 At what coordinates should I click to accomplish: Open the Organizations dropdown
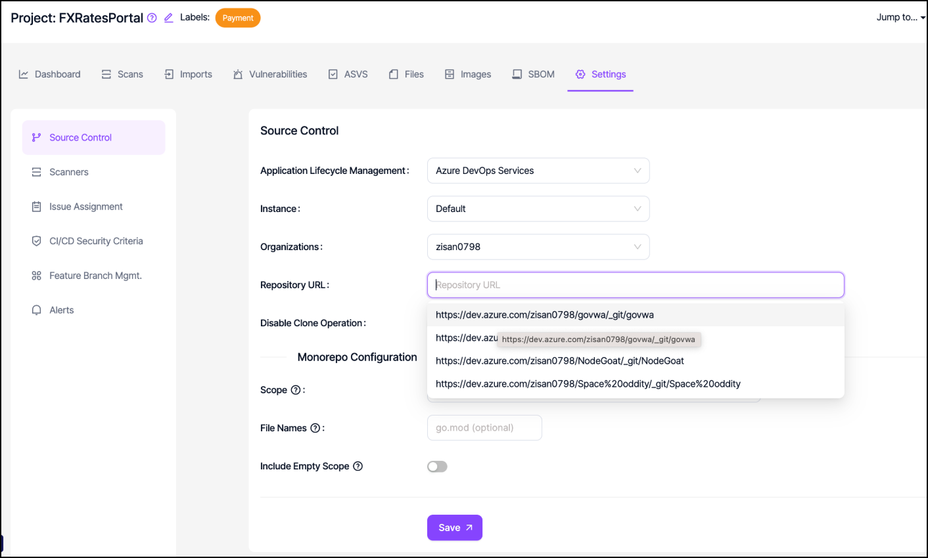(x=538, y=247)
